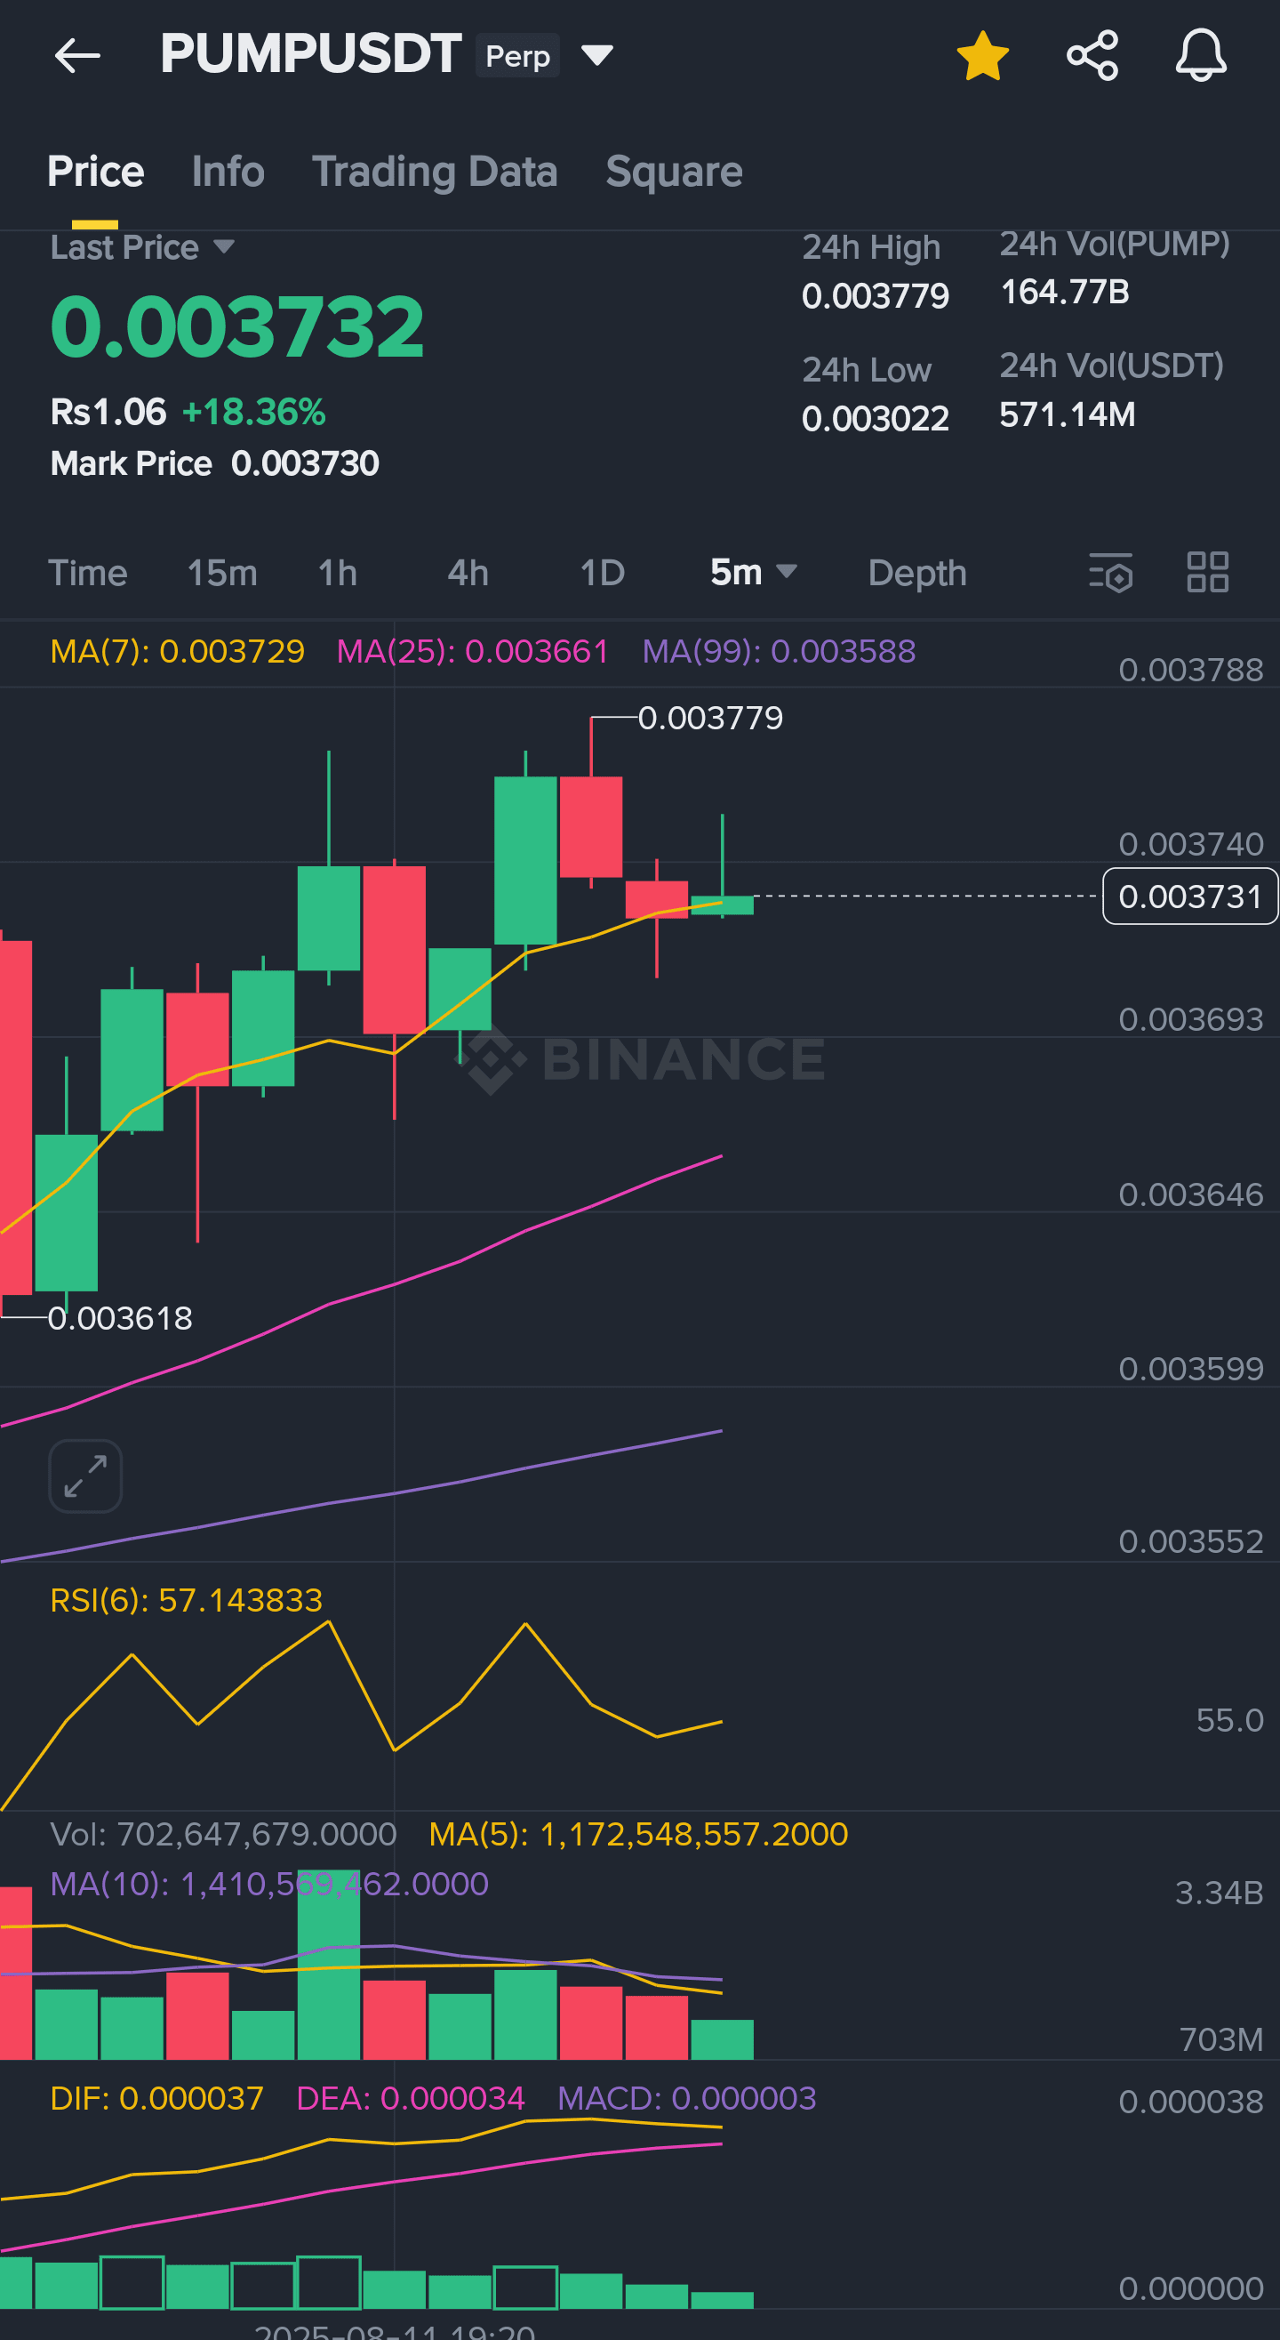Select the 1D chart interval
This screenshot has width=1280, height=2340.
tap(602, 573)
